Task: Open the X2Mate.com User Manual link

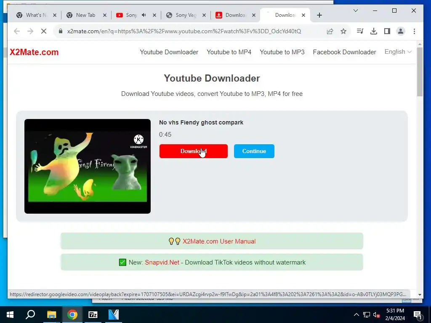Action: point(219,241)
